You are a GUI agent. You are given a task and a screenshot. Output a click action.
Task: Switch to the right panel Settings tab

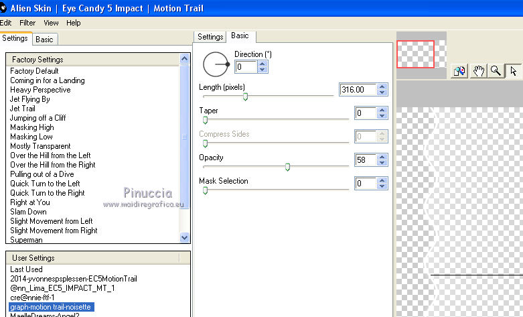click(x=210, y=37)
